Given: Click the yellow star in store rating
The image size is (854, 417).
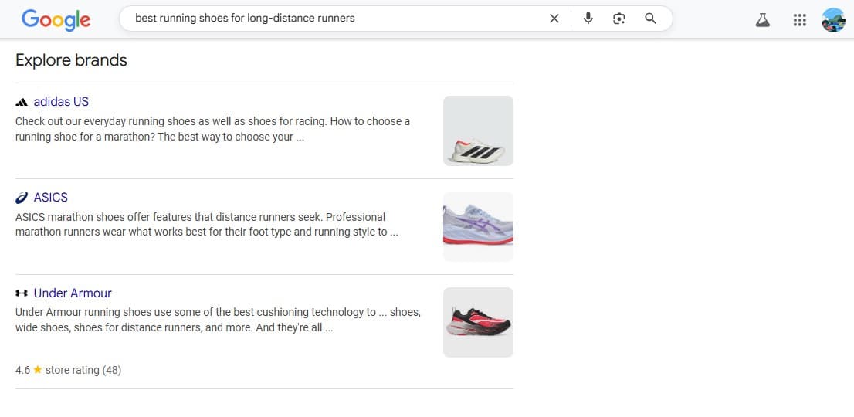Looking at the screenshot, I should tap(38, 370).
